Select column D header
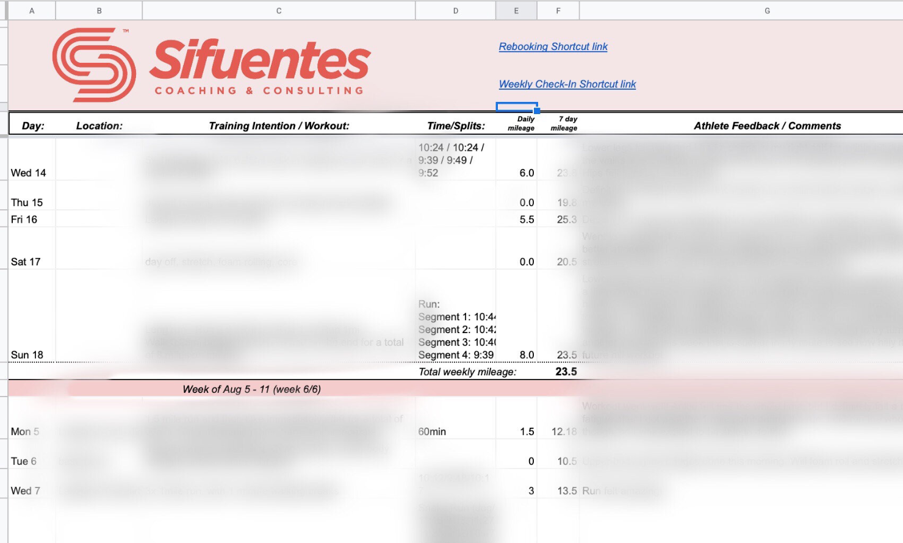Screen dimensions: 903x543 coord(455,10)
